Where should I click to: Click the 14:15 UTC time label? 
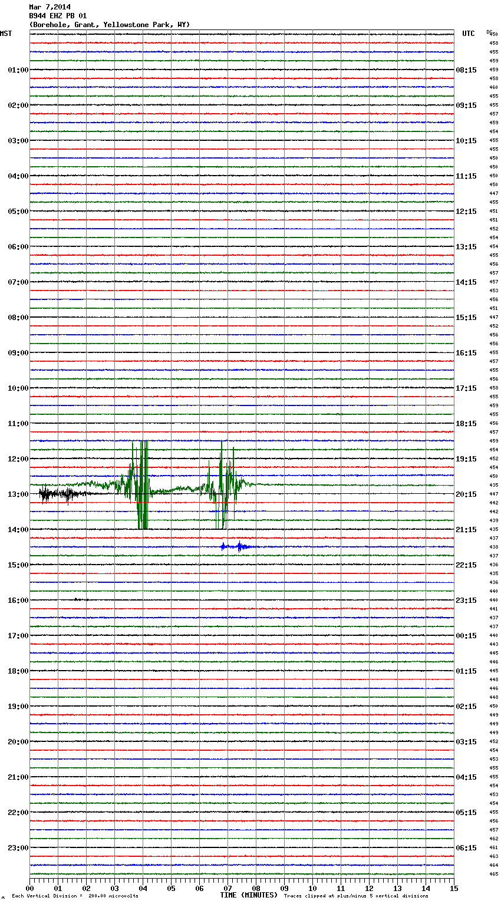click(x=466, y=282)
